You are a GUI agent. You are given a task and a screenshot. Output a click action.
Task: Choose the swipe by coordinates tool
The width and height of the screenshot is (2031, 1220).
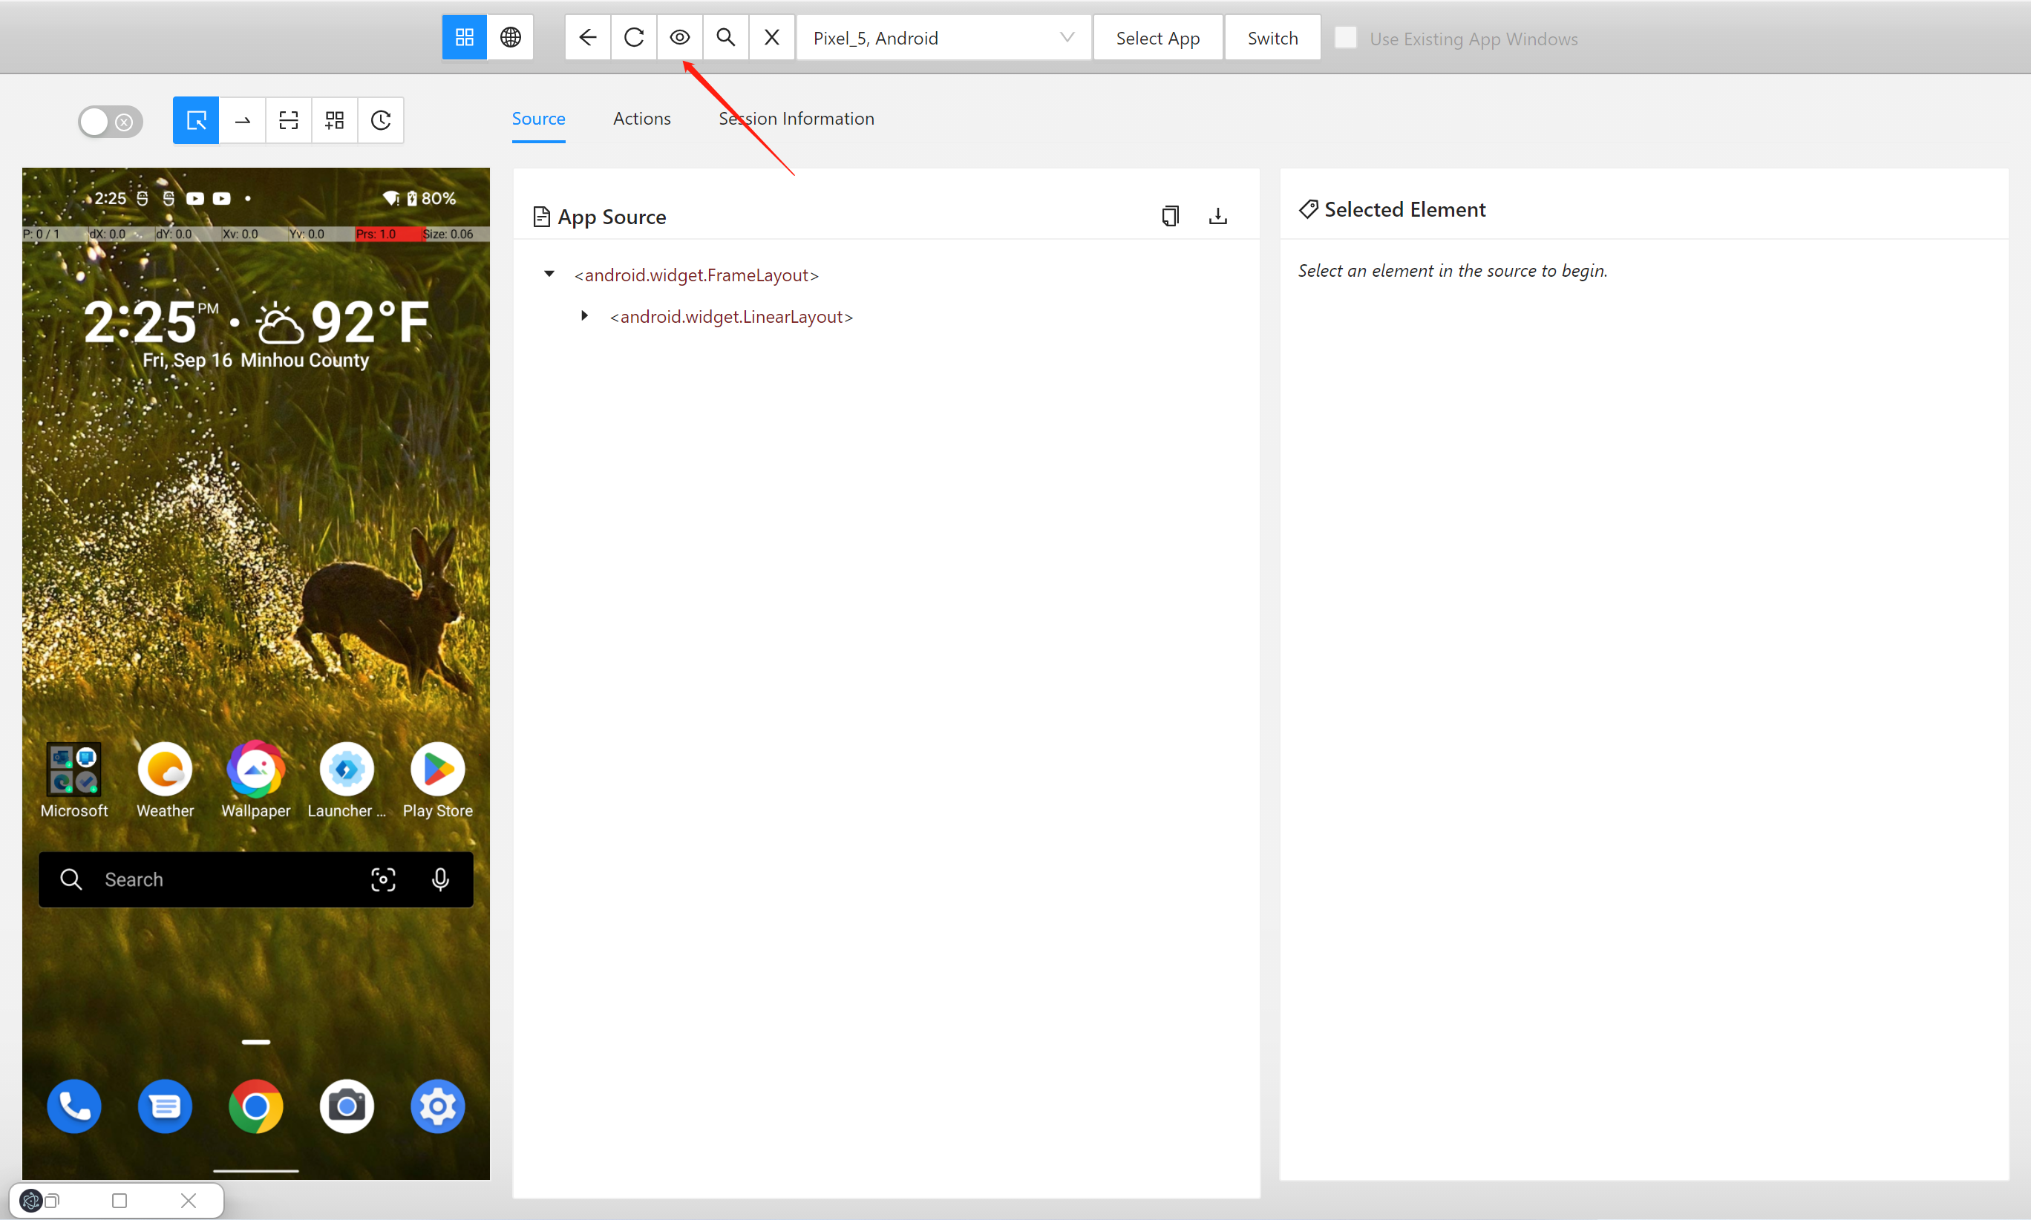coord(243,121)
